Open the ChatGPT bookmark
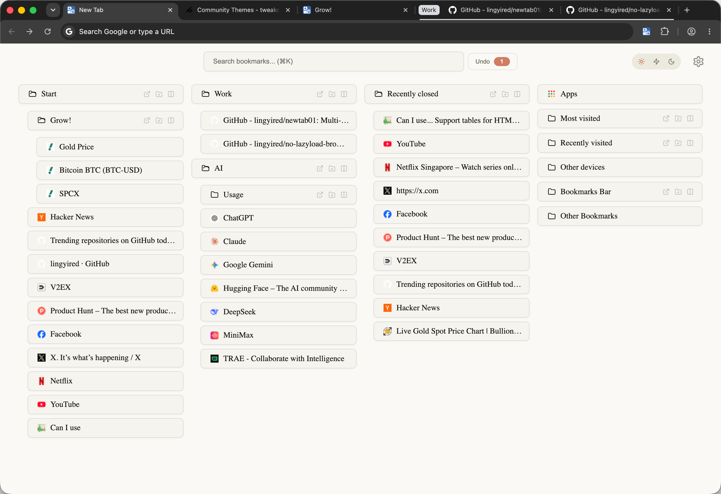 click(278, 218)
